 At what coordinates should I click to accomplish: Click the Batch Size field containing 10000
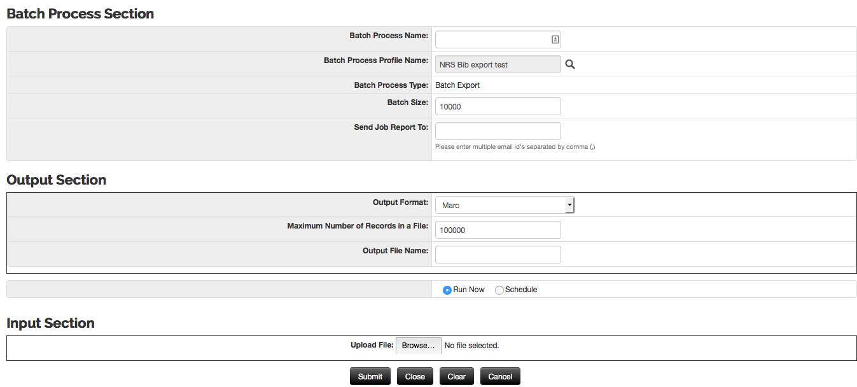pyautogui.click(x=498, y=107)
